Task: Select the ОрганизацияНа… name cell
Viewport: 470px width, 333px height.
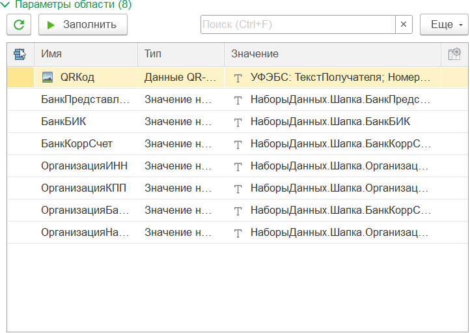Action: (86, 233)
